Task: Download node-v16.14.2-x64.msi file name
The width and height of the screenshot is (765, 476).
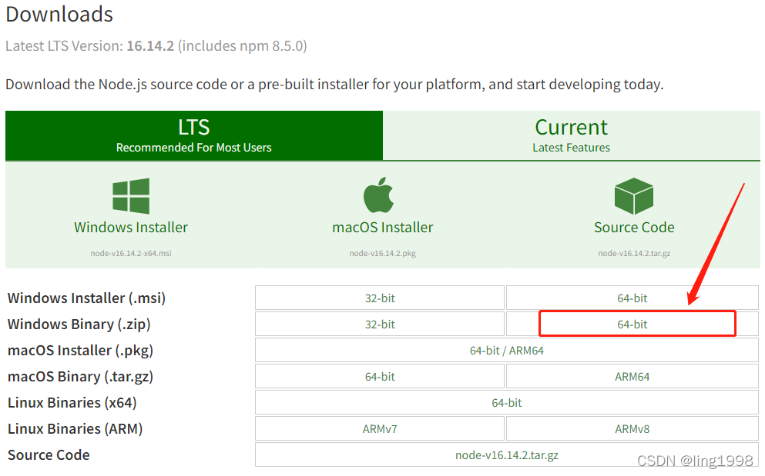Action: pyautogui.click(x=131, y=253)
